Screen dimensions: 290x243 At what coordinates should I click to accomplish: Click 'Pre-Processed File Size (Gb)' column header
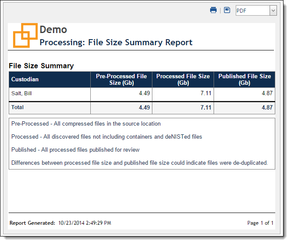[121, 80]
